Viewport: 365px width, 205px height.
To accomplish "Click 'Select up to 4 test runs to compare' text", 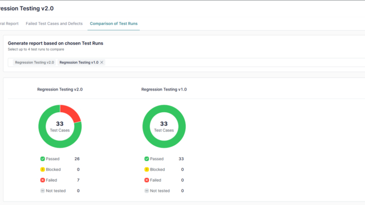I will (x=36, y=50).
